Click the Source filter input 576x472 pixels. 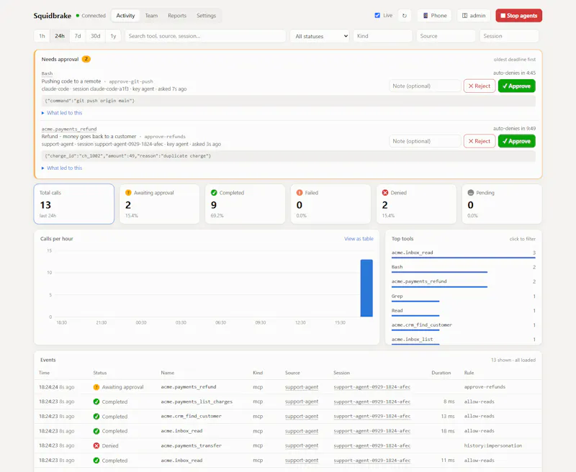pos(446,36)
